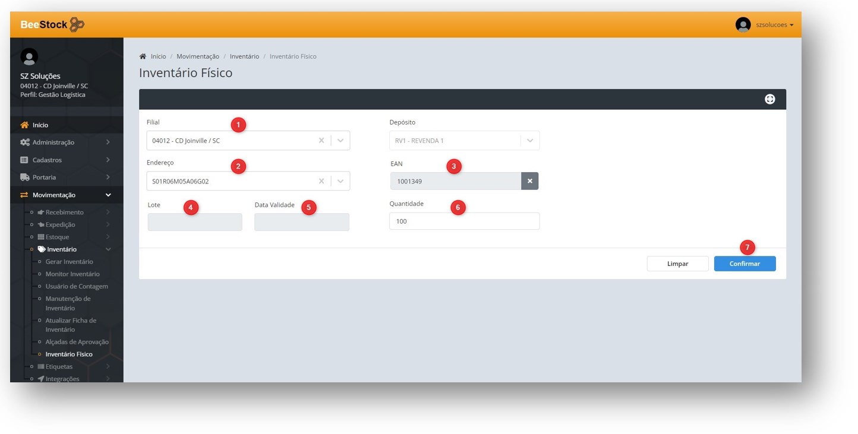Viewport: 858px width, 434px height.
Task: Click the Administração gears icon
Action: click(24, 142)
